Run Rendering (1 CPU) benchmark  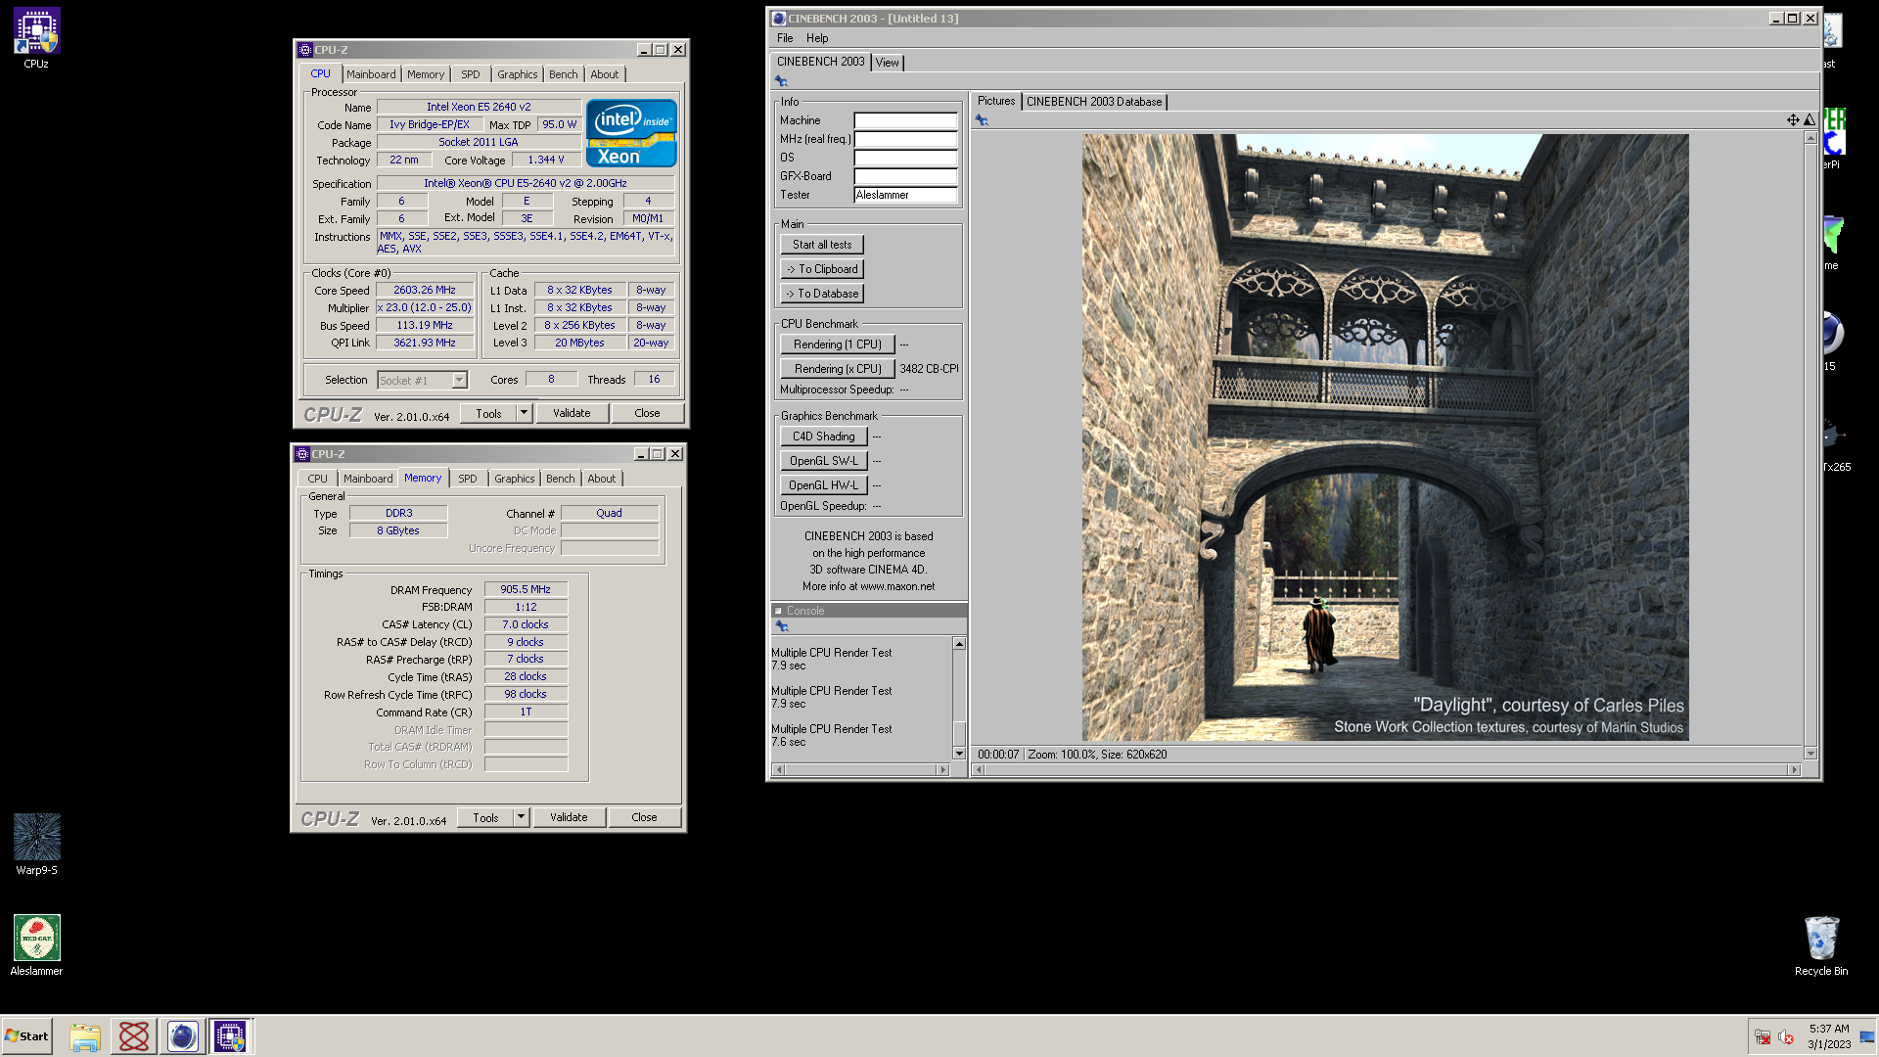(x=838, y=345)
